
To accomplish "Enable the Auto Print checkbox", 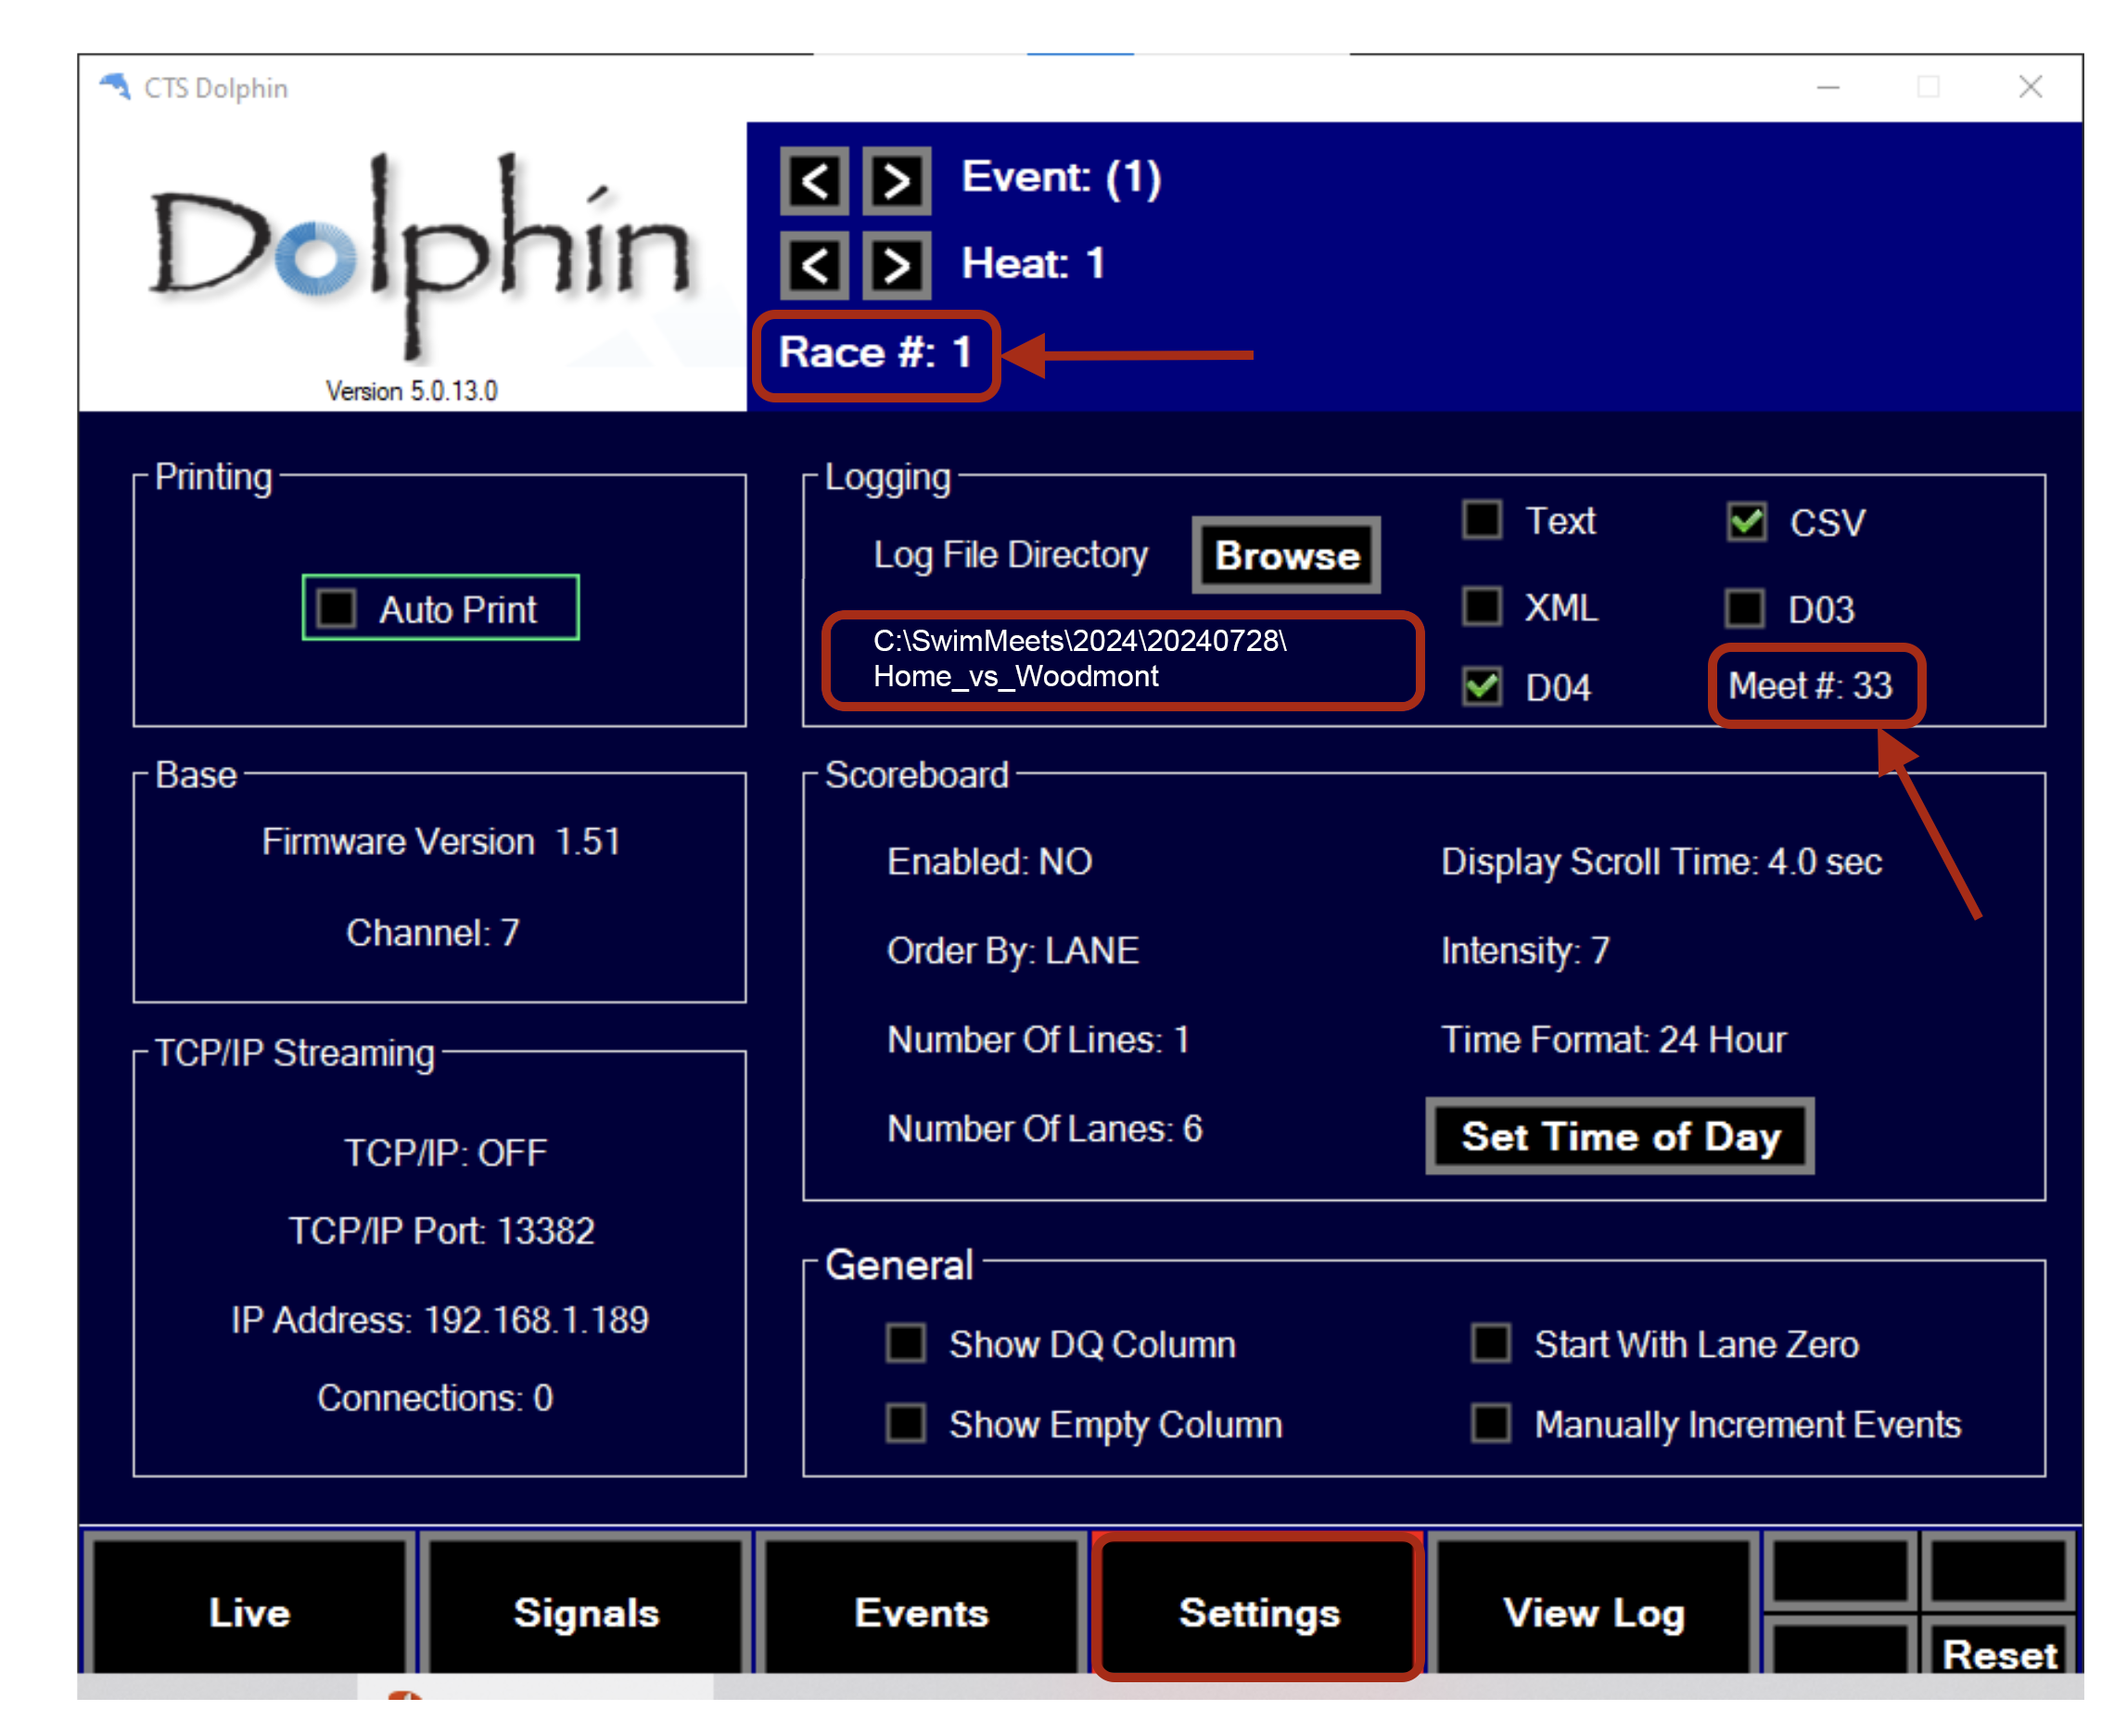I will [337, 608].
